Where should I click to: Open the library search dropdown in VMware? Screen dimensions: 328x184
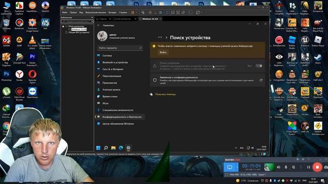(92, 21)
